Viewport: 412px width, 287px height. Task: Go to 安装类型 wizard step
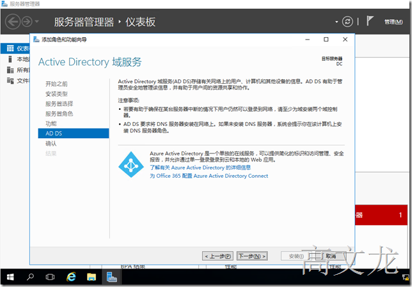pos(56,94)
